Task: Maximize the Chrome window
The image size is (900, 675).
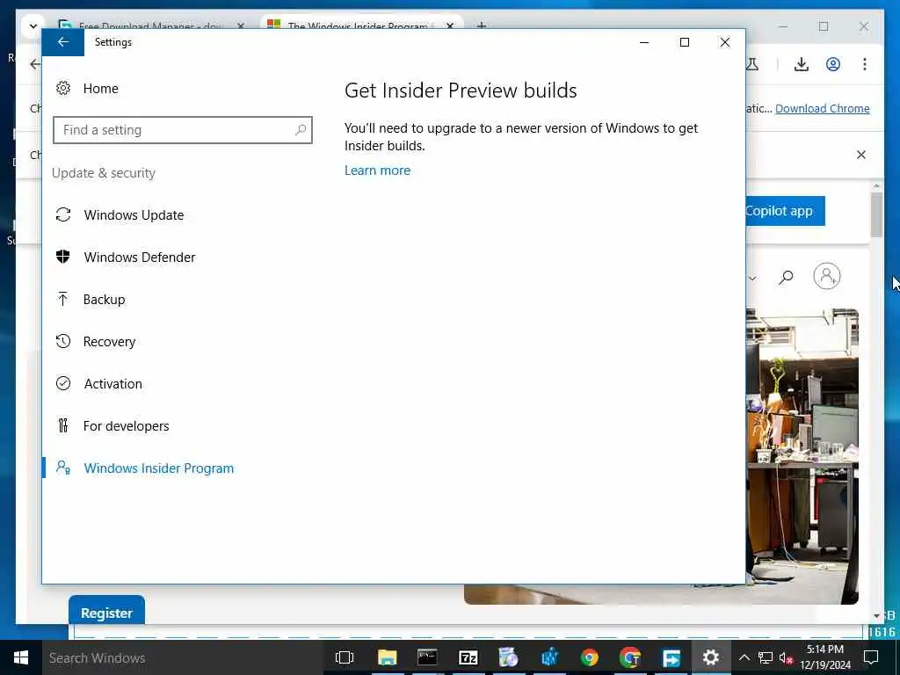Action: 823,26
